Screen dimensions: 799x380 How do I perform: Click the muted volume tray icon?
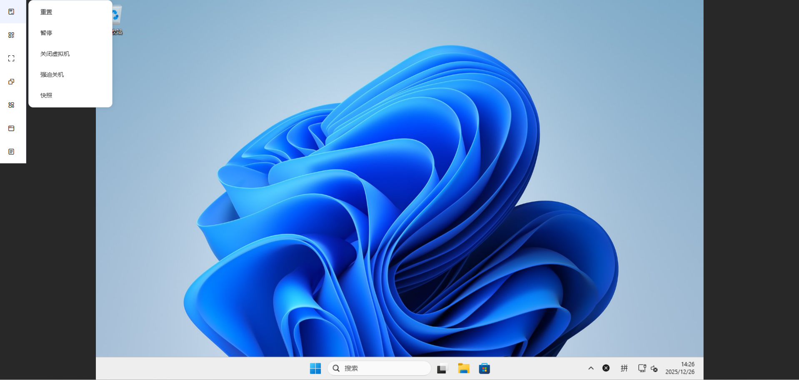coord(654,369)
